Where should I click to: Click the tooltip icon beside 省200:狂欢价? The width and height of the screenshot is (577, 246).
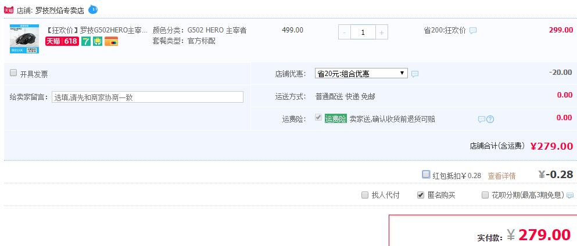pos(473,31)
